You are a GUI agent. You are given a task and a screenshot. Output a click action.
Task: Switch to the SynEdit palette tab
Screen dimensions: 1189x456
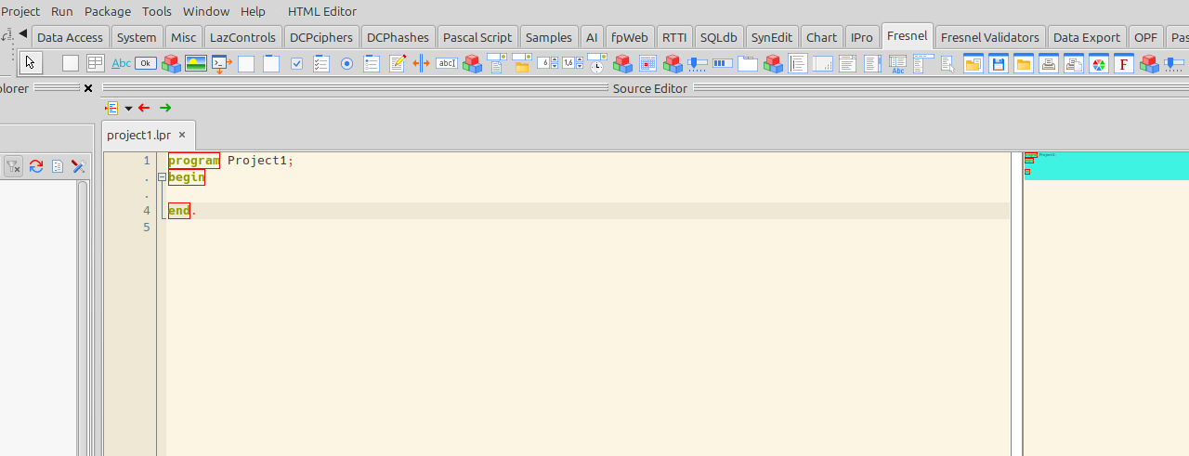pyautogui.click(x=772, y=37)
